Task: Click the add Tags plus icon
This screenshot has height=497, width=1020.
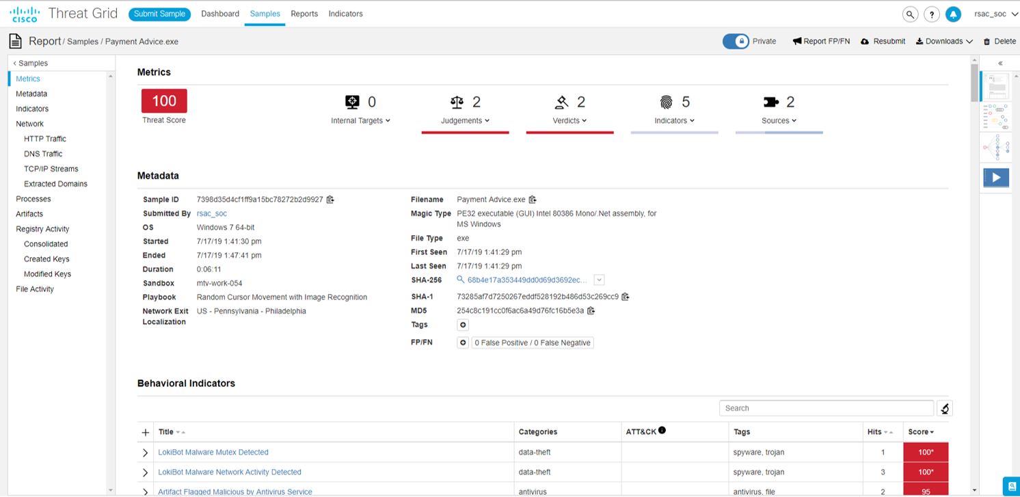Action: click(463, 325)
